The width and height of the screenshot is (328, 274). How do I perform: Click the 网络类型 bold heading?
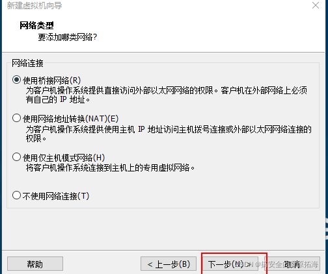pyautogui.click(x=36, y=25)
